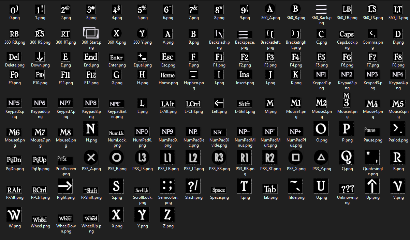This screenshot has height=240, width=410.
Task: Select the Down.png arrow icon
Action: tap(40, 57)
